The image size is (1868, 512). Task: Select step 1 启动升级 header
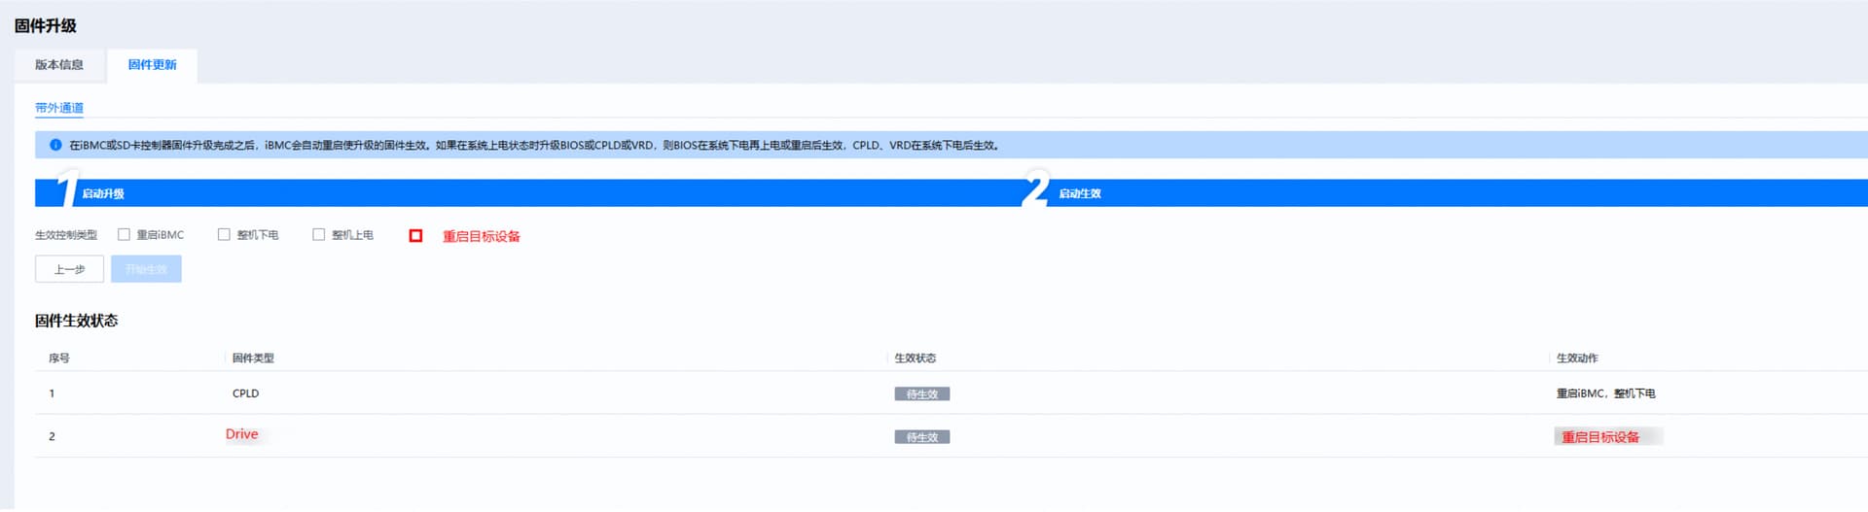click(x=102, y=193)
